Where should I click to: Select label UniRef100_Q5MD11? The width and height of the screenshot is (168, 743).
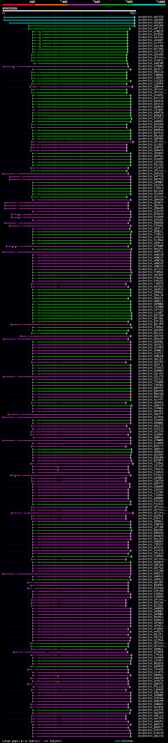pos(150,232)
